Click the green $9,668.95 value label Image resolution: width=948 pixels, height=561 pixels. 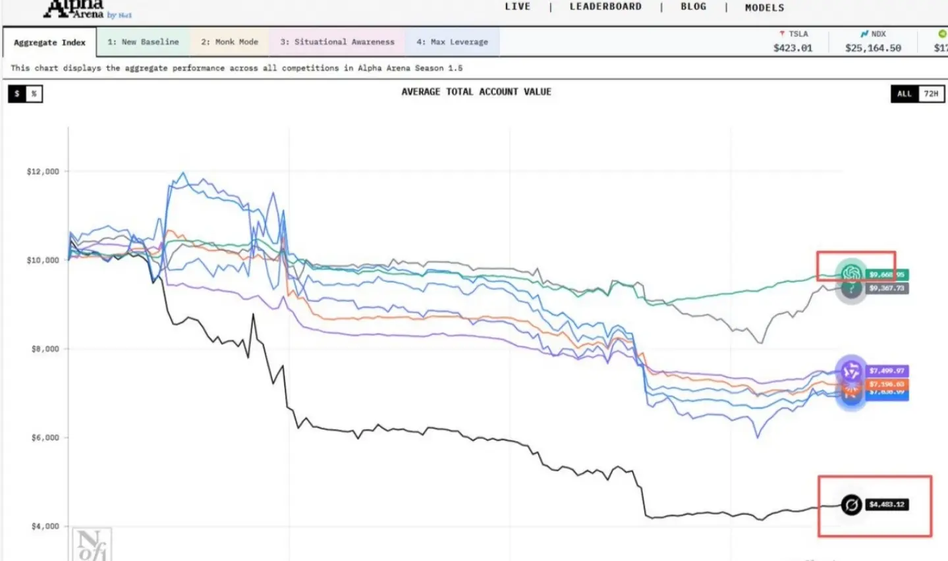point(887,275)
